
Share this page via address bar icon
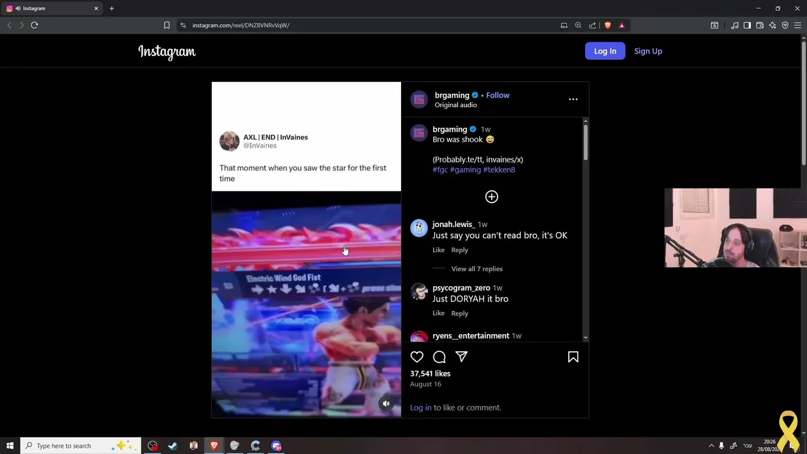tap(593, 25)
